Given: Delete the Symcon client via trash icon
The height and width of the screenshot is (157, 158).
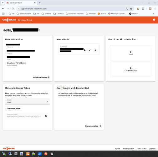Looking at the screenshot, I should pyautogui.click(x=95, y=50).
